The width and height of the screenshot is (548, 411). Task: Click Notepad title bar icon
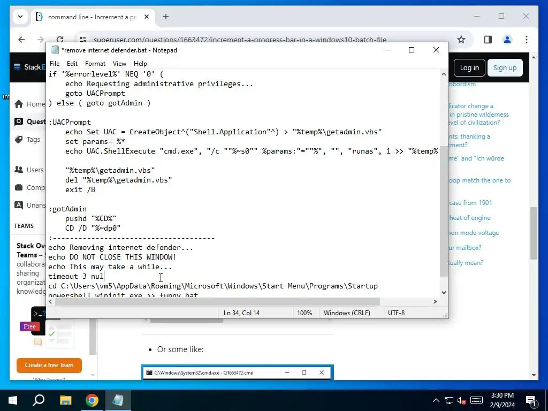point(55,50)
